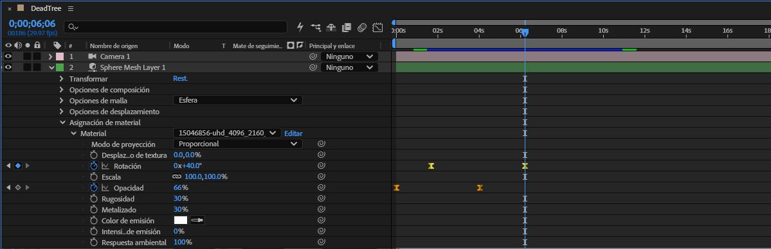Select the Camera 1 layer name
Image resolution: width=771 pixels, height=249 pixels.
point(115,56)
